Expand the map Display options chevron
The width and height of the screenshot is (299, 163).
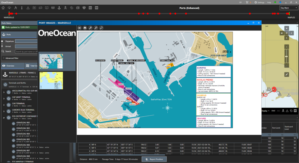(269, 111)
